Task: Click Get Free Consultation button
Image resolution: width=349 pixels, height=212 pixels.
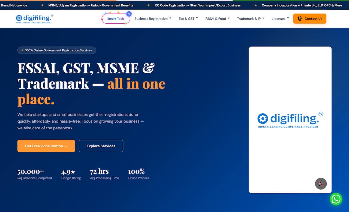Action: click(46, 146)
